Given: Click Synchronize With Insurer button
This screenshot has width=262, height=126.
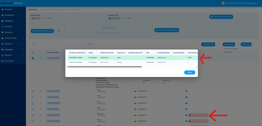Looking at the screenshot, I should point(42,31).
